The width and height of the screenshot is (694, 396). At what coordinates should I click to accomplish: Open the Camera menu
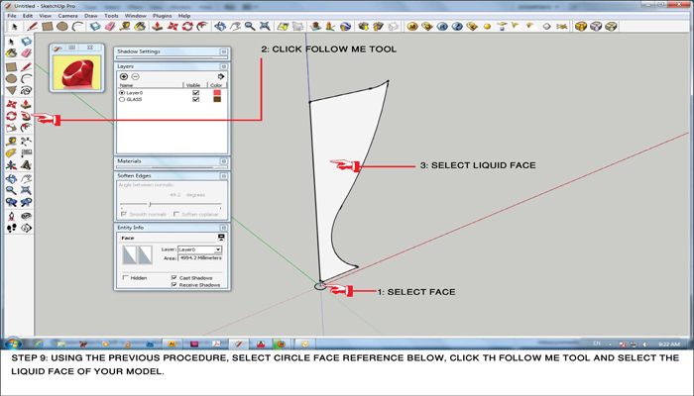click(x=67, y=16)
